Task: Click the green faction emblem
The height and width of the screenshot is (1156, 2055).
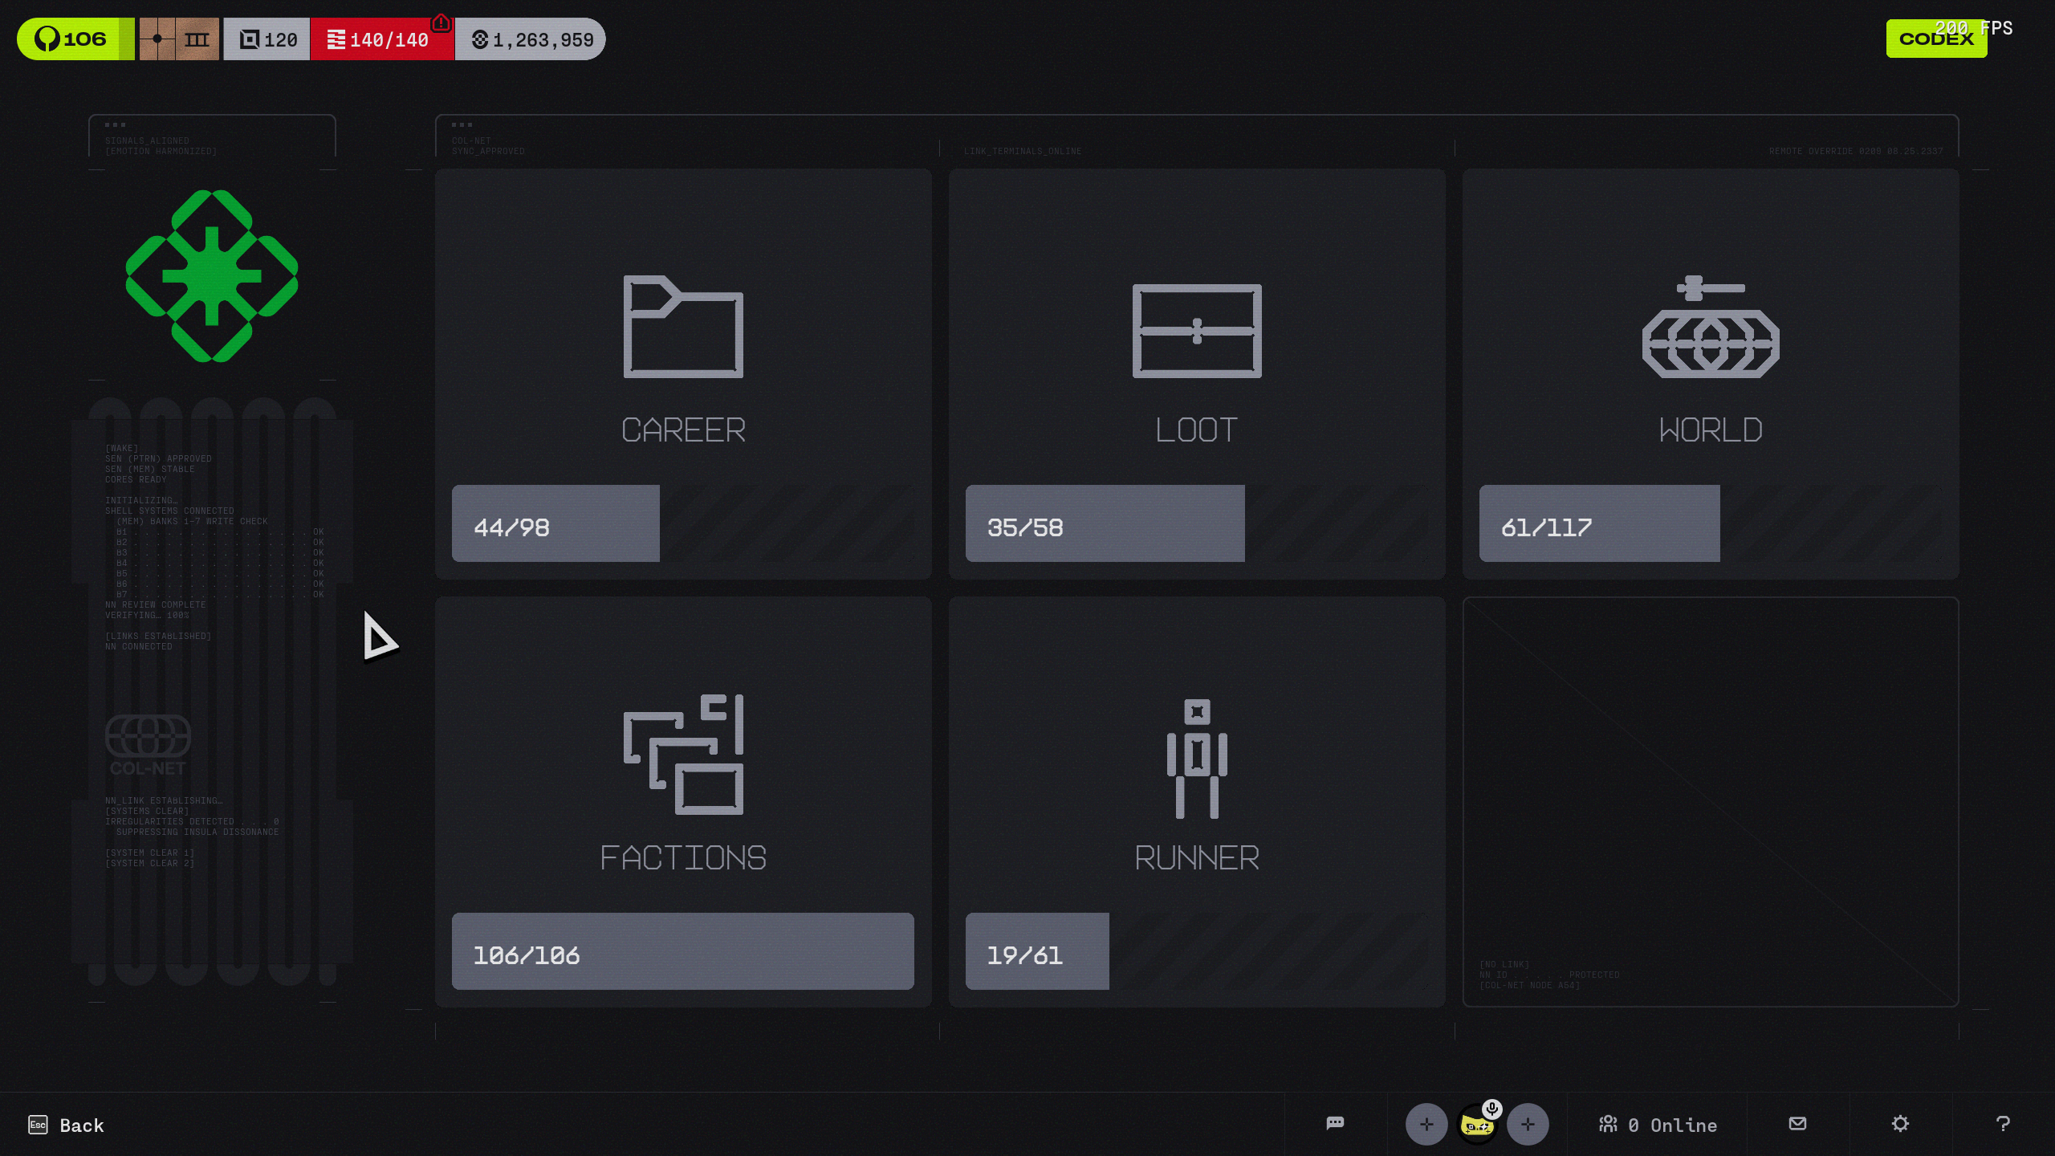Action: [x=212, y=276]
